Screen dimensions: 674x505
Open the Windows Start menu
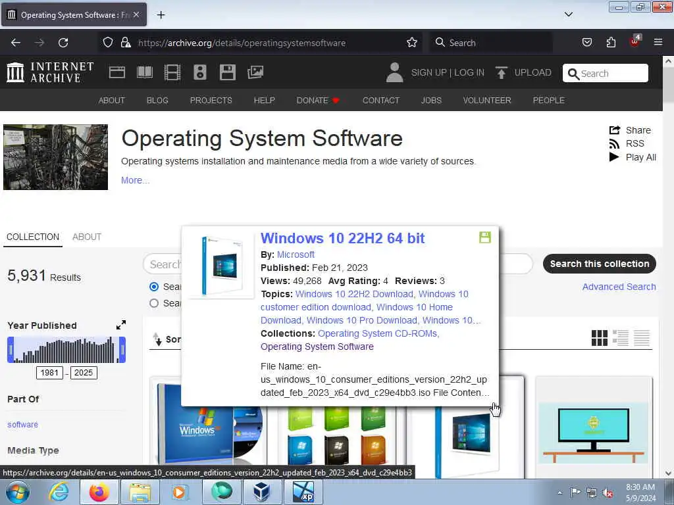(x=18, y=492)
